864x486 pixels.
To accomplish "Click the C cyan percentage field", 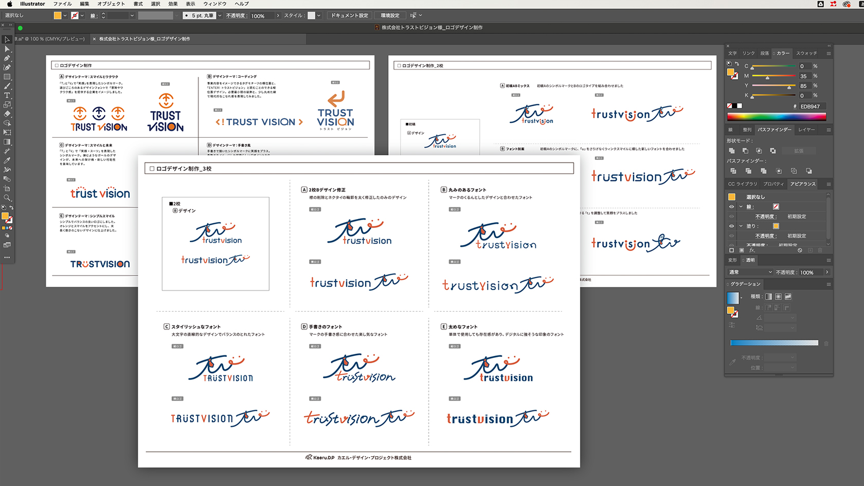I will (x=804, y=66).
